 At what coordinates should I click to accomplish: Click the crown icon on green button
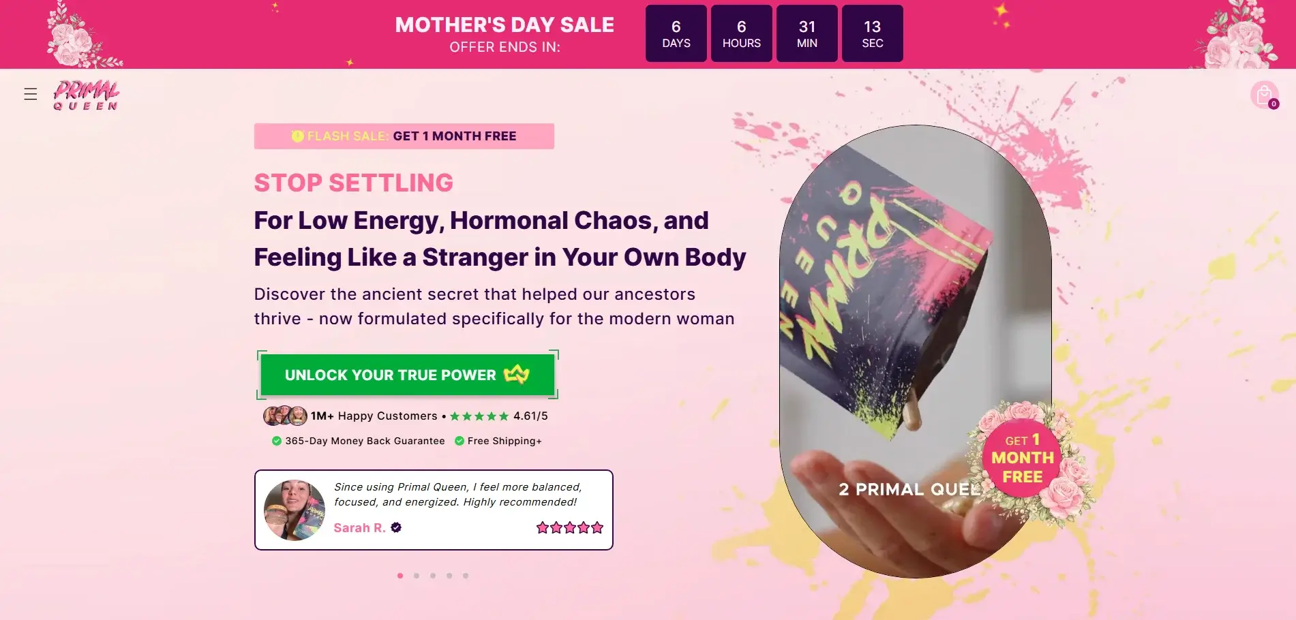click(x=516, y=375)
